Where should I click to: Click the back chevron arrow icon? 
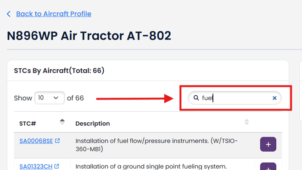(9, 14)
